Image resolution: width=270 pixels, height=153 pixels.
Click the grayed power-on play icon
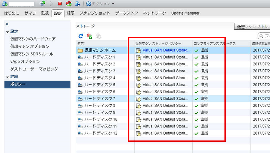tap(51, 4)
